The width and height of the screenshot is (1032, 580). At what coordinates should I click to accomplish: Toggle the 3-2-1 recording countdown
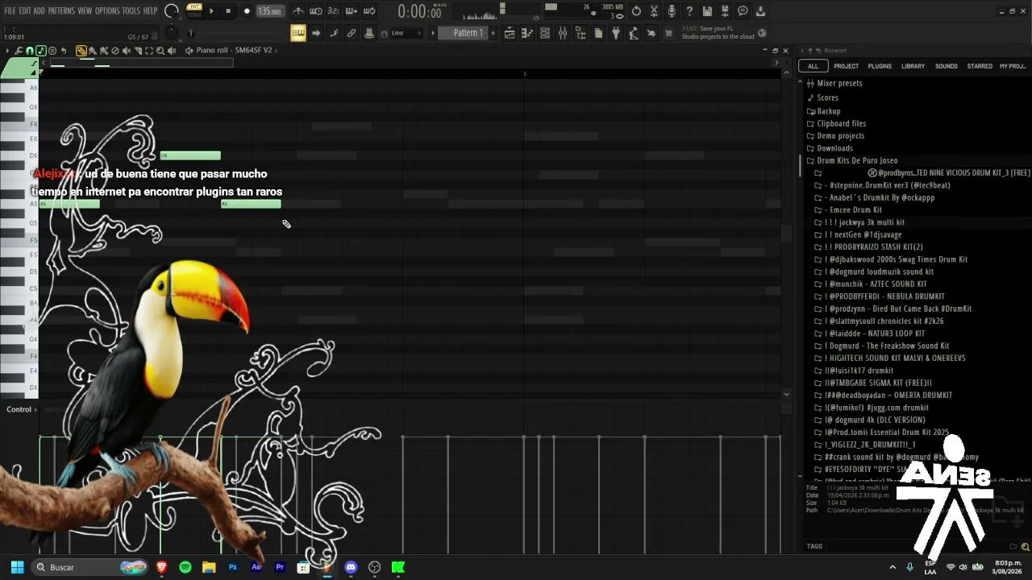(334, 11)
